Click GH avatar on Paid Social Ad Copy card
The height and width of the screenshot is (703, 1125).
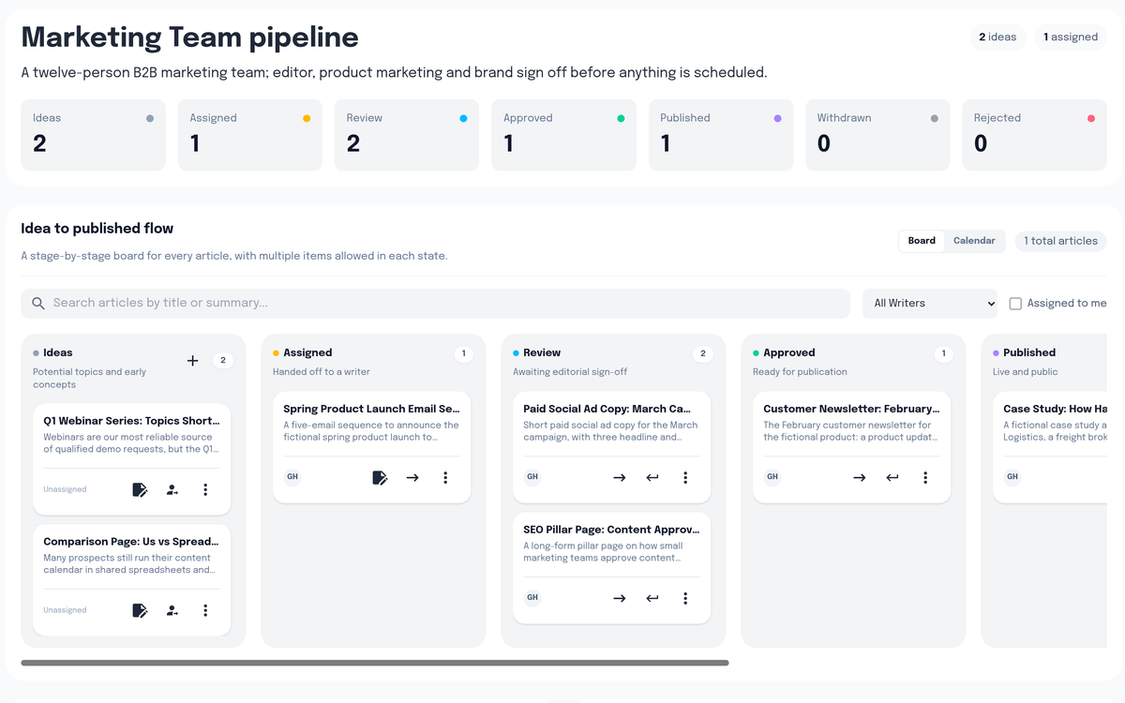pos(532,477)
